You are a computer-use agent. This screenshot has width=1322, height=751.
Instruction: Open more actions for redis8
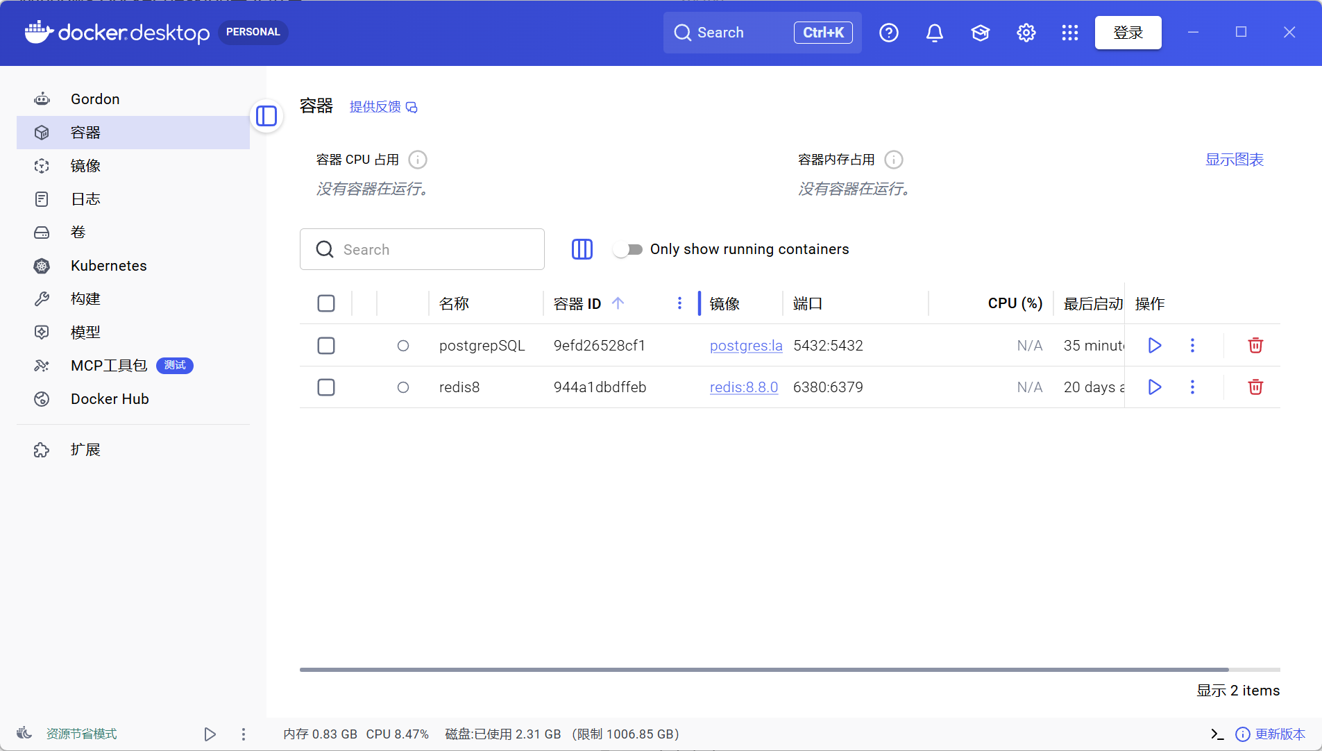point(1193,387)
